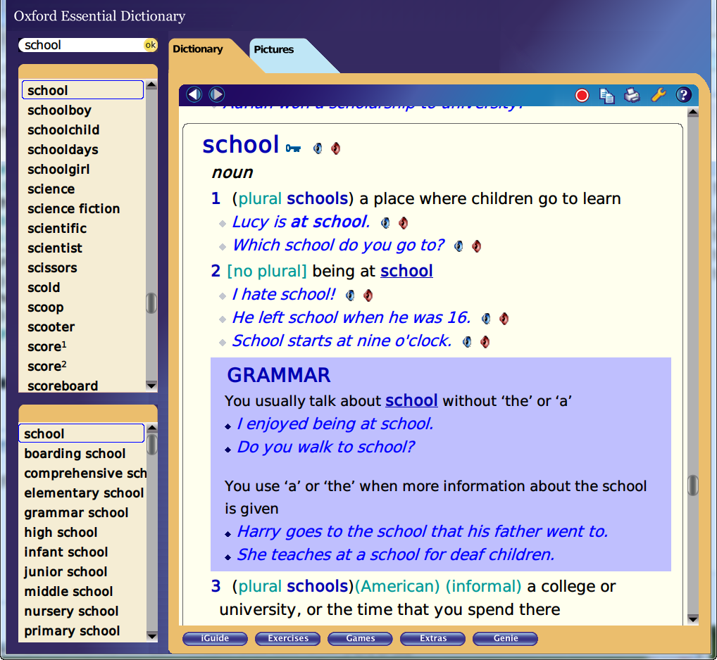Go back with the left arrow button
The height and width of the screenshot is (660, 717).
pyautogui.click(x=194, y=94)
